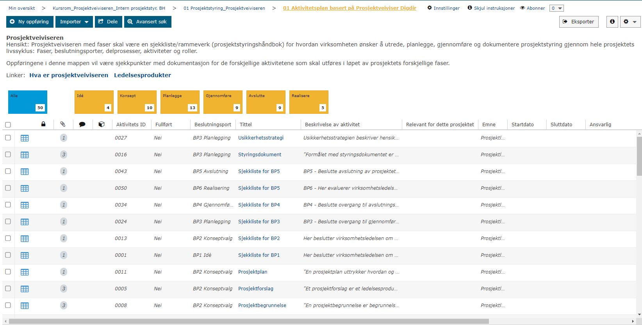Check the select-all checkbox in table header
The height and width of the screenshot is (325, 642).
point(8,125)
